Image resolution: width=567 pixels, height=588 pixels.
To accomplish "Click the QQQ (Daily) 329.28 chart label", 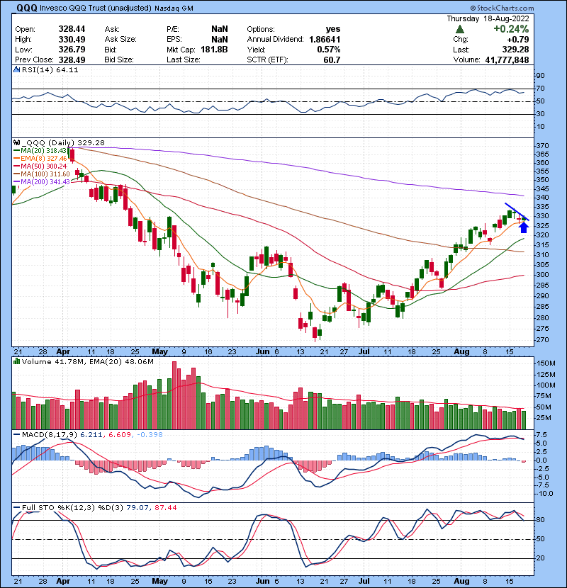I will coord(63,142).
